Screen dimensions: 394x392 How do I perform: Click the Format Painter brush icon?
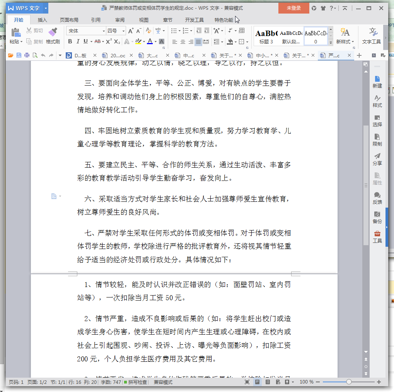pyautogui.click(x=53, y=32)
